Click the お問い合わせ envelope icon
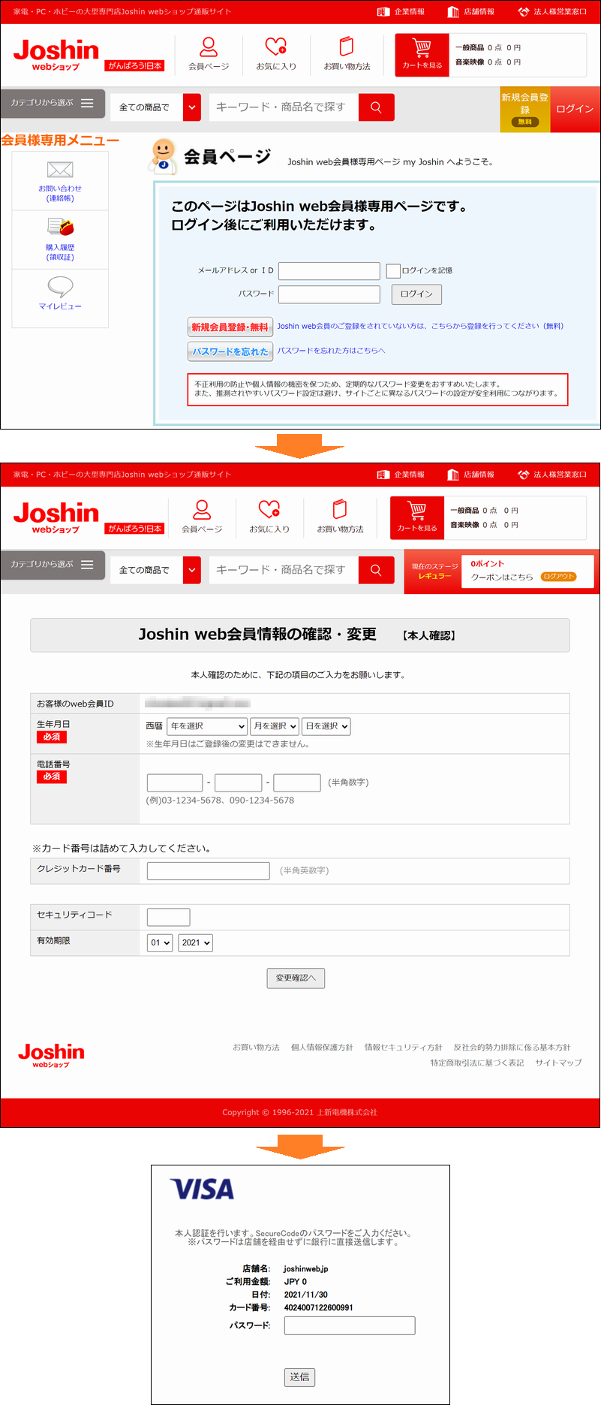This screenshot has width=601, height=1405. click(60, 170)
